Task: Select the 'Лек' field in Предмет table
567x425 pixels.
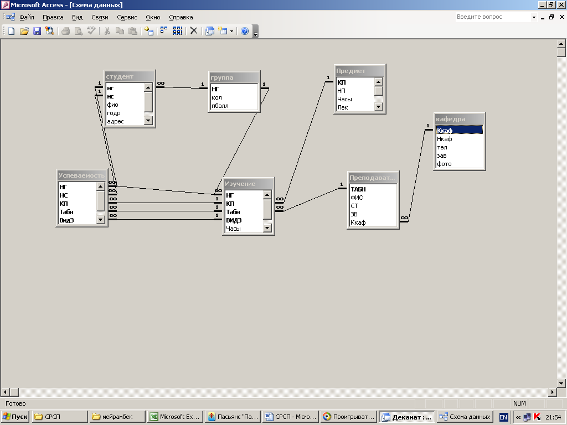Action: [x=355, y=107]
